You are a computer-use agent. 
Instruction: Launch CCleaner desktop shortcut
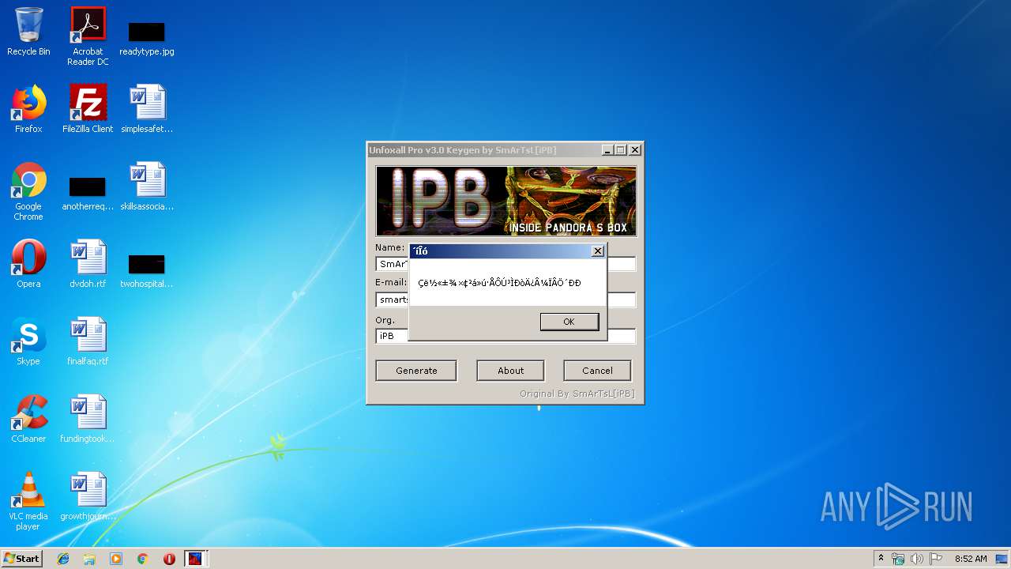click(28, 419)
